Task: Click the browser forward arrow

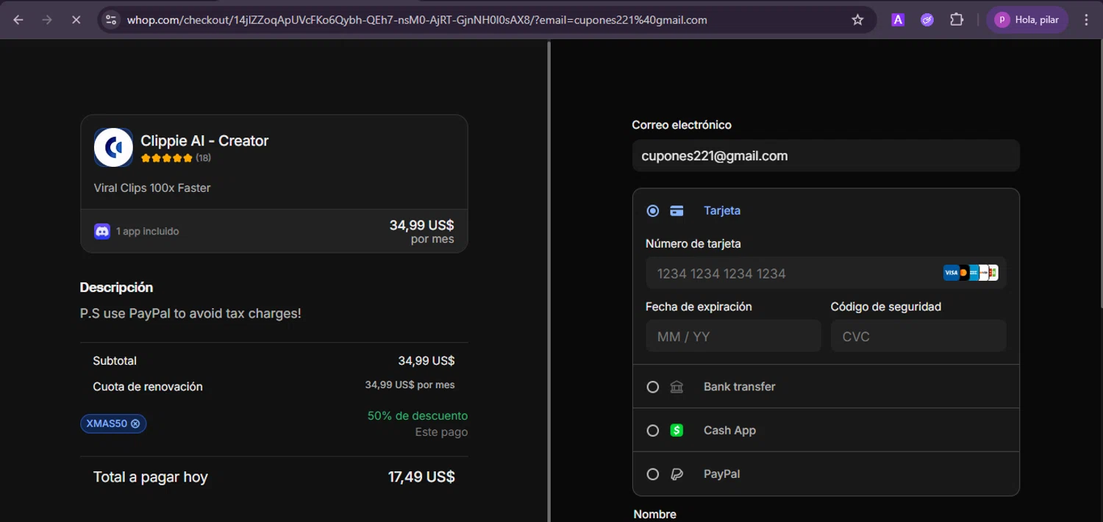Action: (x=47, y=20)
